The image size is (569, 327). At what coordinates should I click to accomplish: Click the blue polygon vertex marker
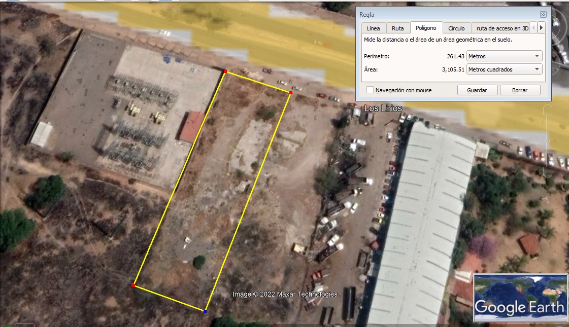point(205,311)
